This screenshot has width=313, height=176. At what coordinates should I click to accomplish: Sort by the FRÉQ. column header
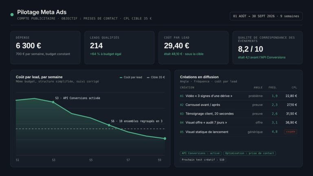coord(273,88)
